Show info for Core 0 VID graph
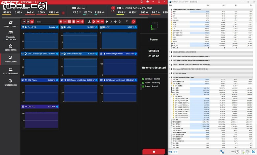This screenshot has height=155, width=257. (x=57, y=27)
